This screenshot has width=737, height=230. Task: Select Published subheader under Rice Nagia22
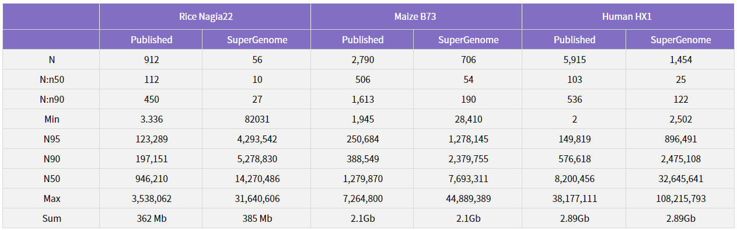151,40
